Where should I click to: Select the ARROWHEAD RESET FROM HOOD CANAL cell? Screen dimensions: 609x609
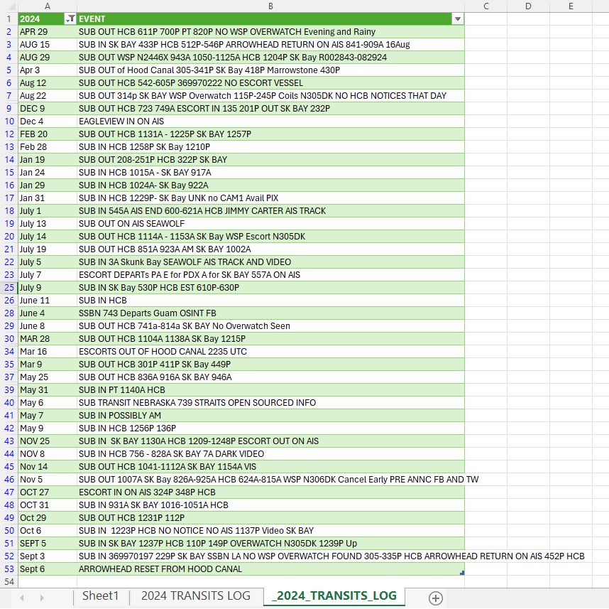click(270, 569)
